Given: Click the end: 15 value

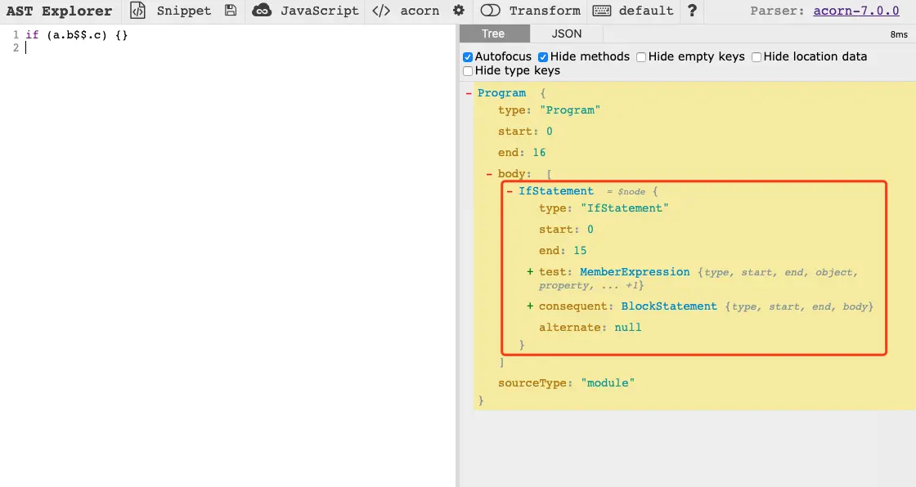Looking at the screenshot, I should pos(580,251).
